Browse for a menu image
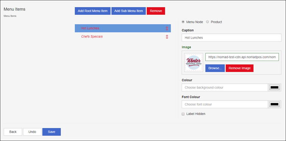 [215, 68]
